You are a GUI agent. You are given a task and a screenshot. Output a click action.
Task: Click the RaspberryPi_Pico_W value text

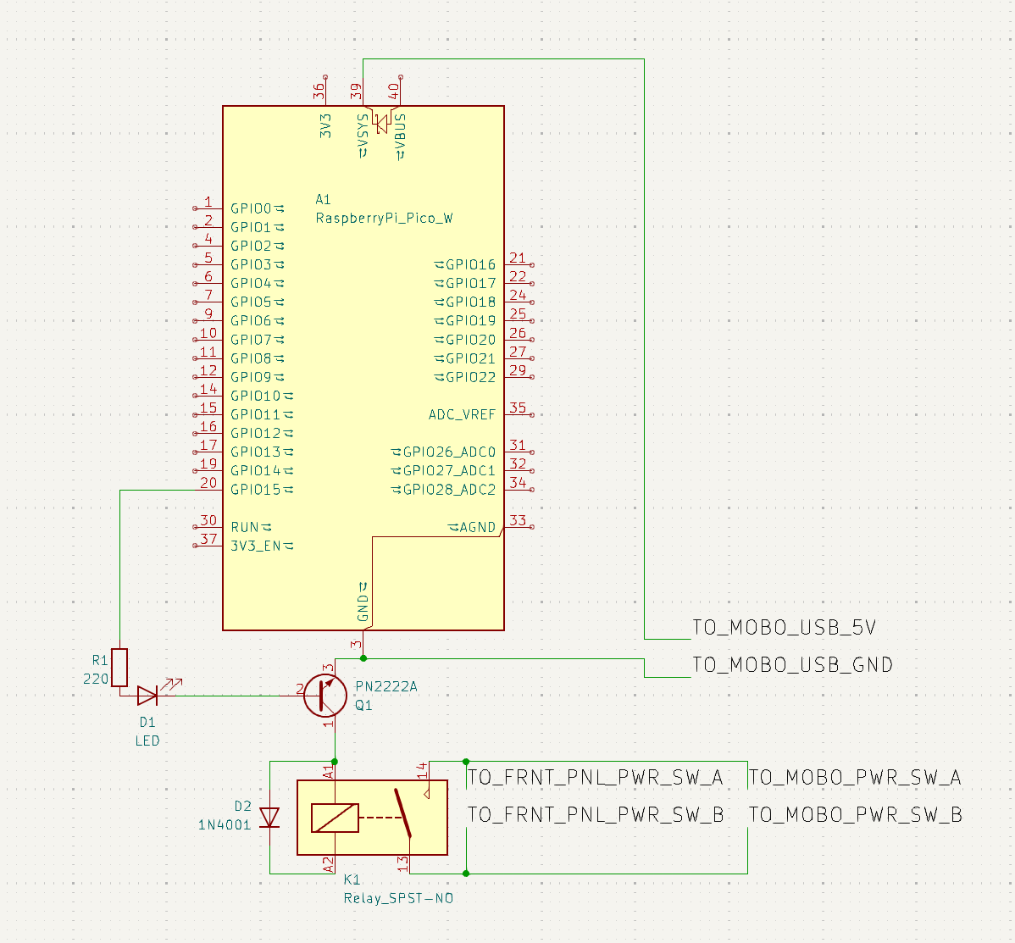pos(385,218)
